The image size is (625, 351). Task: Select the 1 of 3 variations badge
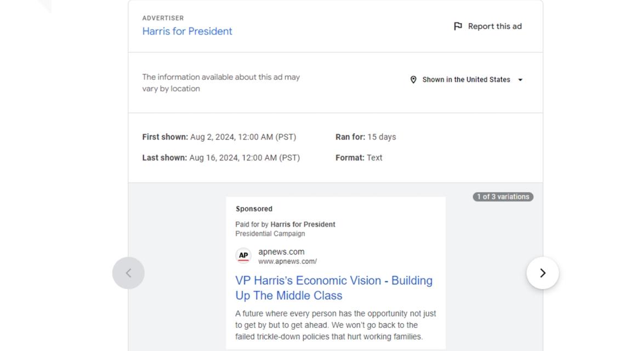pyautogui.click(x=503, y=197)
